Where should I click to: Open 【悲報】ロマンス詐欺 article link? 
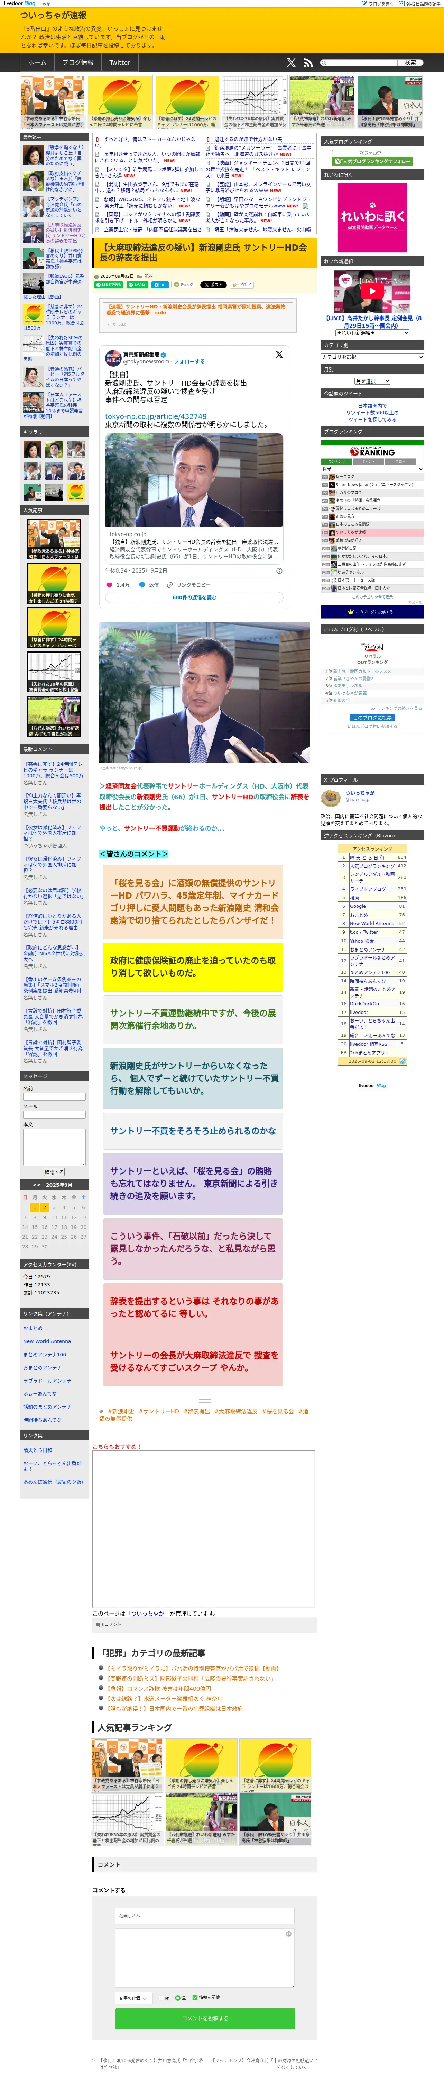(158, 1688)
